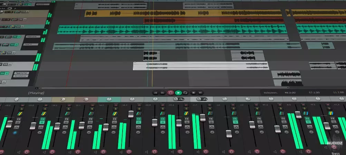Invert phase on the 14.5 channel

click(113, 132)
